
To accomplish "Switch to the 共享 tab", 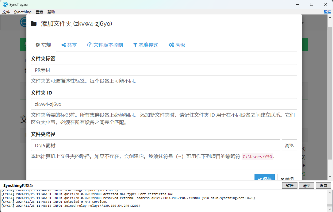I will point(69,45).
